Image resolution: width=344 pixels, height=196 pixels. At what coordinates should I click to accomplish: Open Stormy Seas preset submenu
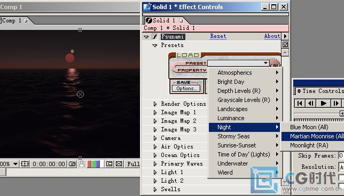point(244,136)
